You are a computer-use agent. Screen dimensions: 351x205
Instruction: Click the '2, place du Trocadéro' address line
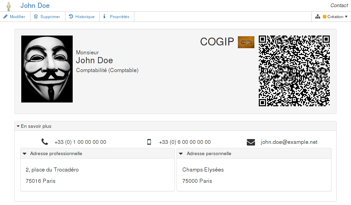(x=52, y=170)
